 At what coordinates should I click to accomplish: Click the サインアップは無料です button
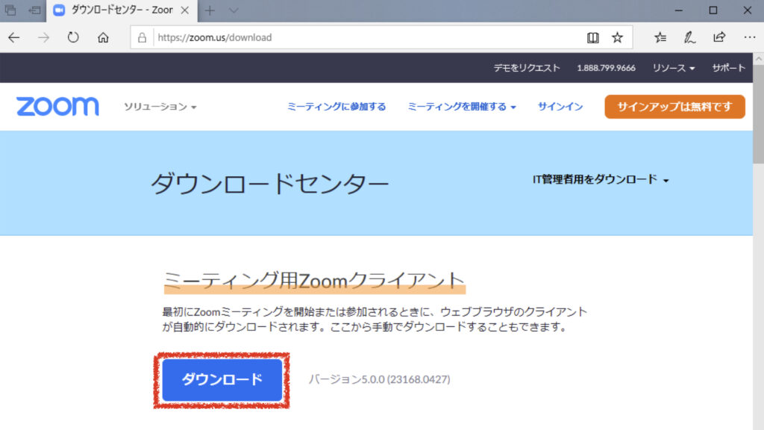pyautogui.click(x=674, y=107)
